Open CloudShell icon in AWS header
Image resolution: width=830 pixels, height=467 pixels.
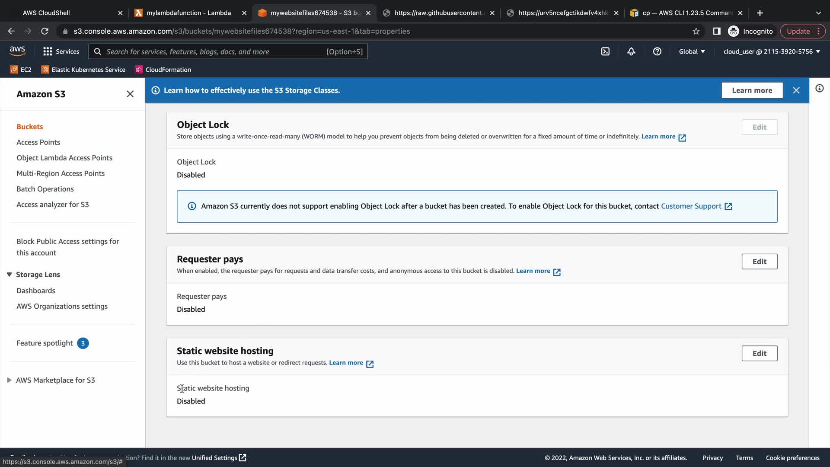click(x=605, y=51)
